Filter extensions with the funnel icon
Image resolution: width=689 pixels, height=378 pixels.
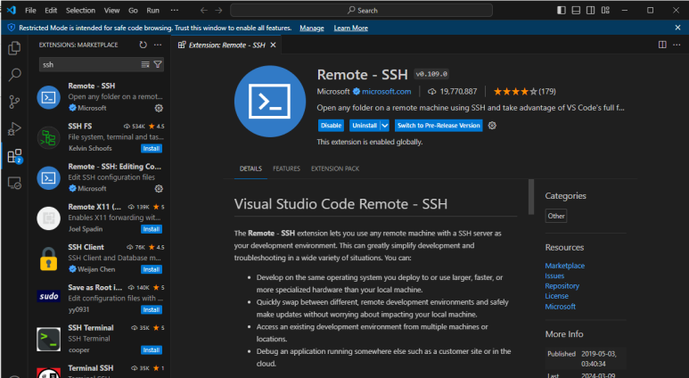click(157, 64)
